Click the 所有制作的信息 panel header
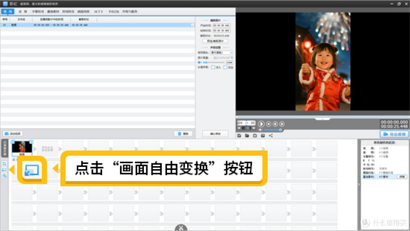Image resolution: width=410 pixels, height=231 pixels. 384,142
